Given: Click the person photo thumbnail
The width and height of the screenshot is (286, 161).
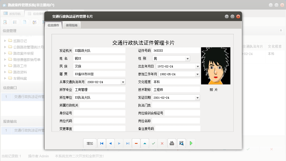Looking at the screenshot, I should point(216,66).
